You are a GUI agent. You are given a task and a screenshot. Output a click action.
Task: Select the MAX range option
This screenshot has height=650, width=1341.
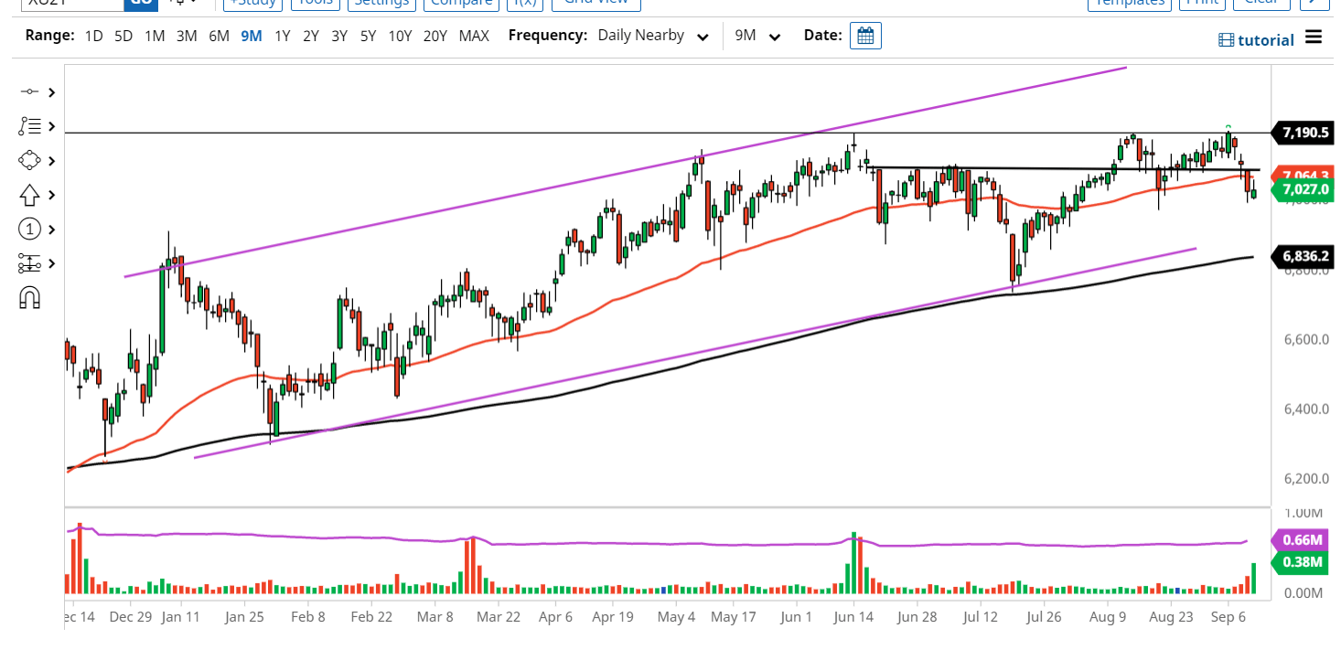[x=474, y=36]
